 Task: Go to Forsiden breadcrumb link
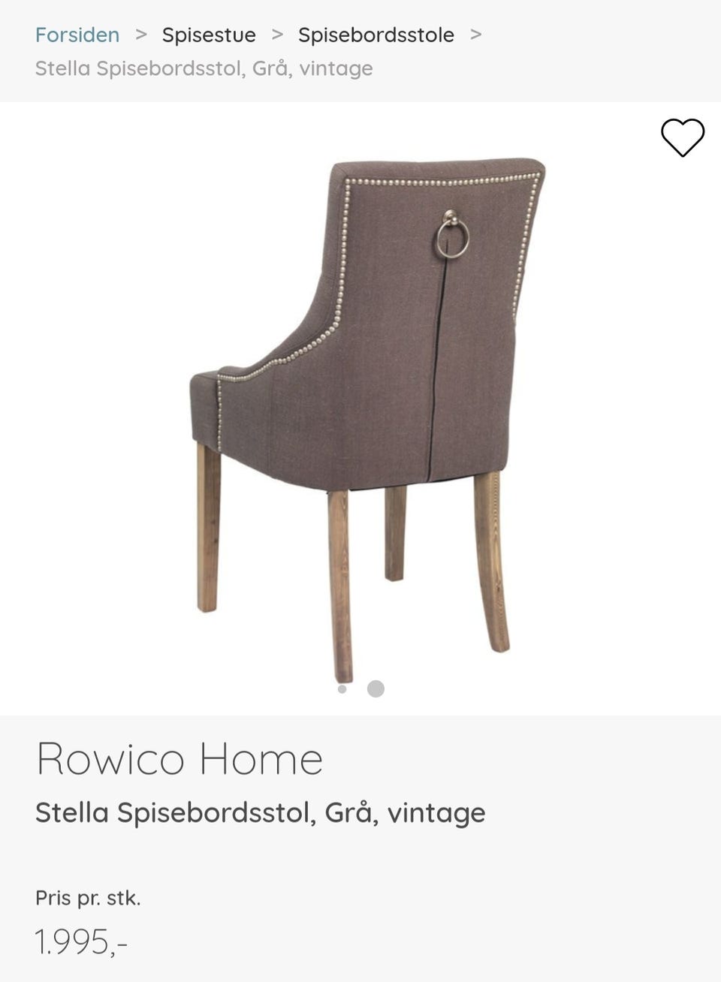pyautogui.click(x=77, y=35)
